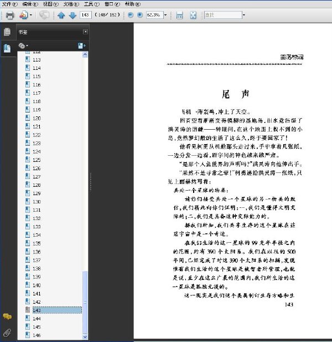Open the bookmark options gear dropdown
332x342 pixels.
[x=23, y=46]
